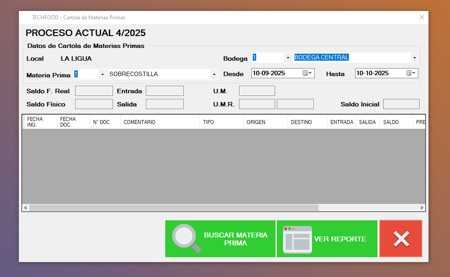This screenshot has width=450, height=277.
Task: Click the ORIGEN column header
Action: coord(265,122)
